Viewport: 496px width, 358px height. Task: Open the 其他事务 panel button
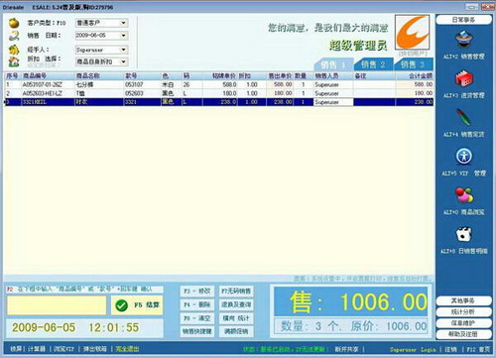point(463,300)
